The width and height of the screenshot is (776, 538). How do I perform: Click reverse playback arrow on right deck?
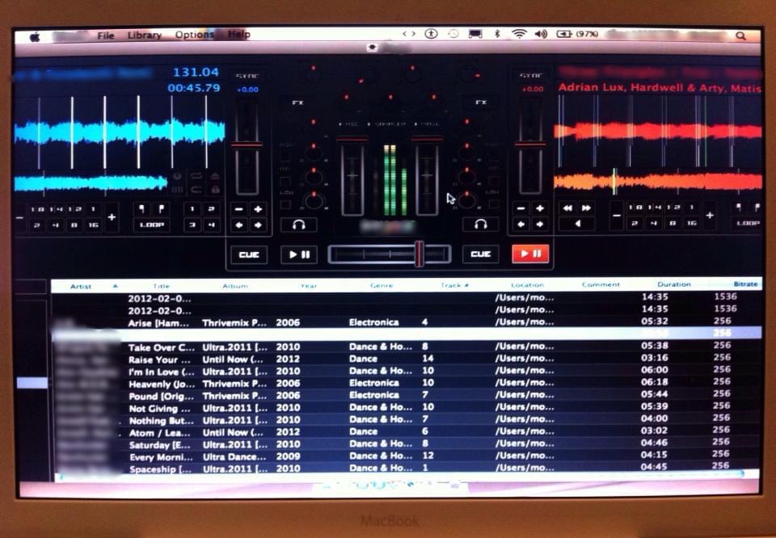[x=577, y=224]
